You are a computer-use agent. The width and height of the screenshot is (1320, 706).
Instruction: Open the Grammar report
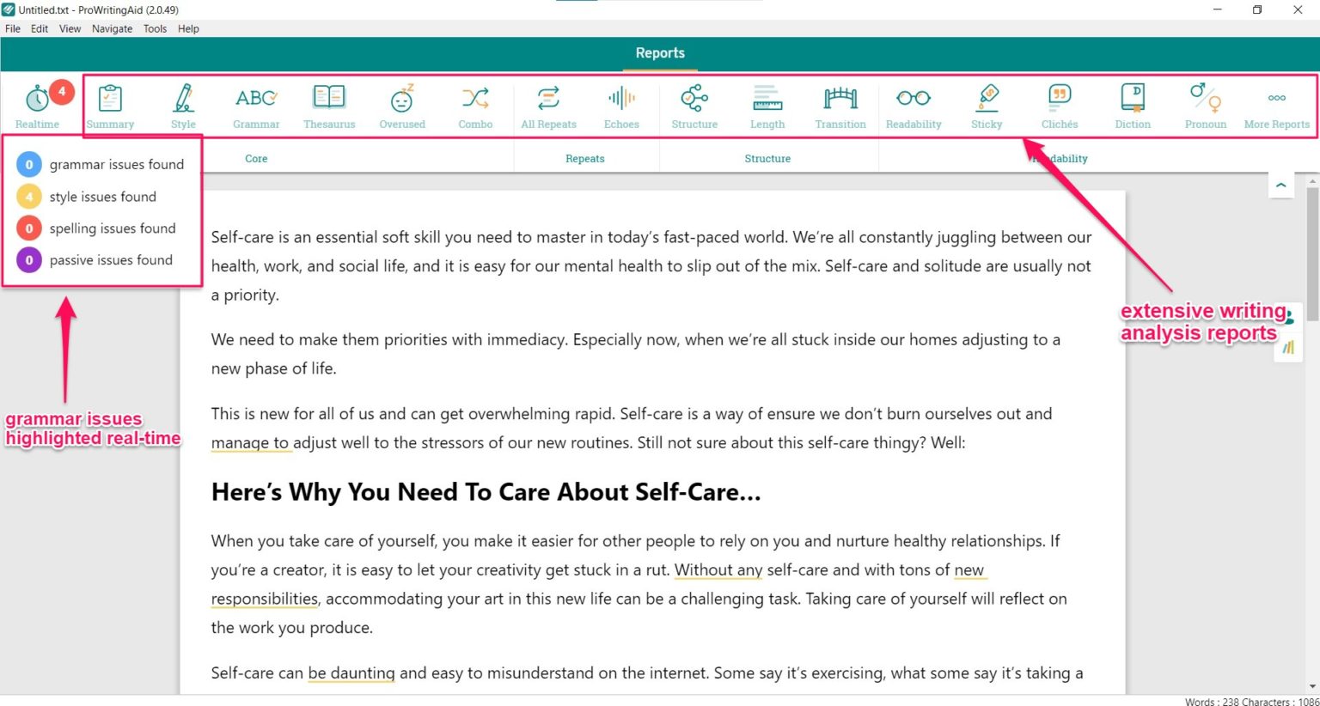256,103
